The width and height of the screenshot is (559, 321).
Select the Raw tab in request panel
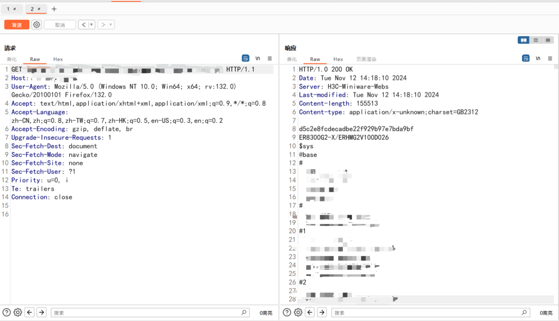point(35,59)
